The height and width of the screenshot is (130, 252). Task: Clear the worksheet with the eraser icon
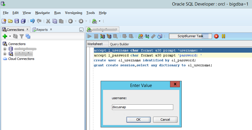pyautogui.click(x=153, y=36)
